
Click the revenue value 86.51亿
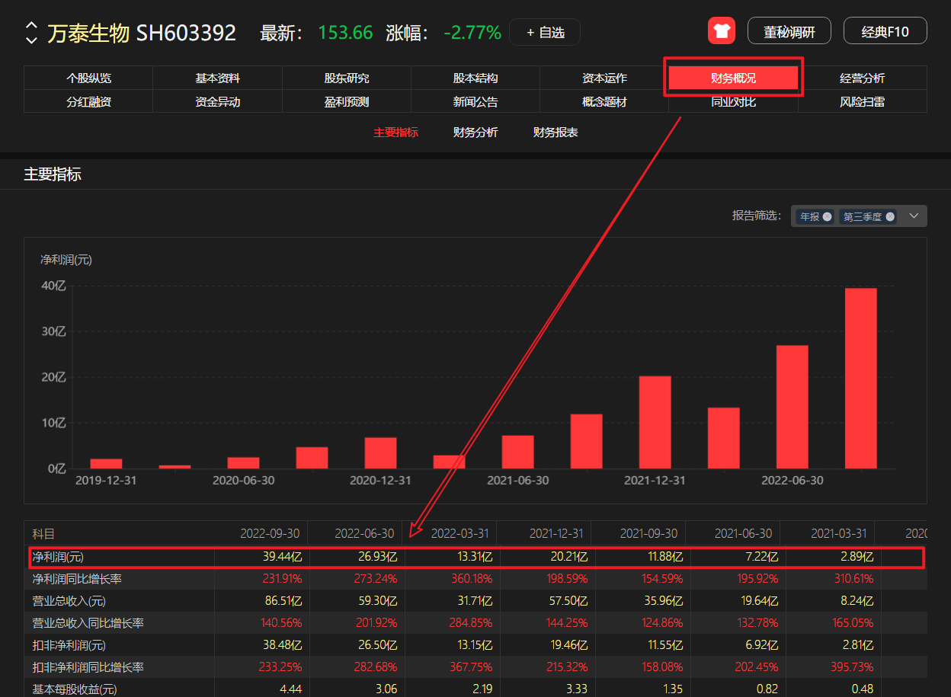[283, 601]
